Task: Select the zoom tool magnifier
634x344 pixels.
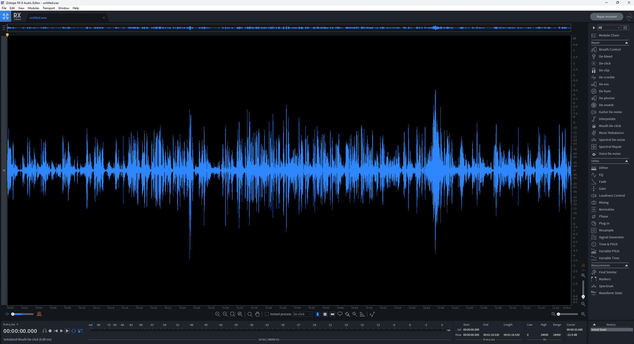Action: [250, 314]
